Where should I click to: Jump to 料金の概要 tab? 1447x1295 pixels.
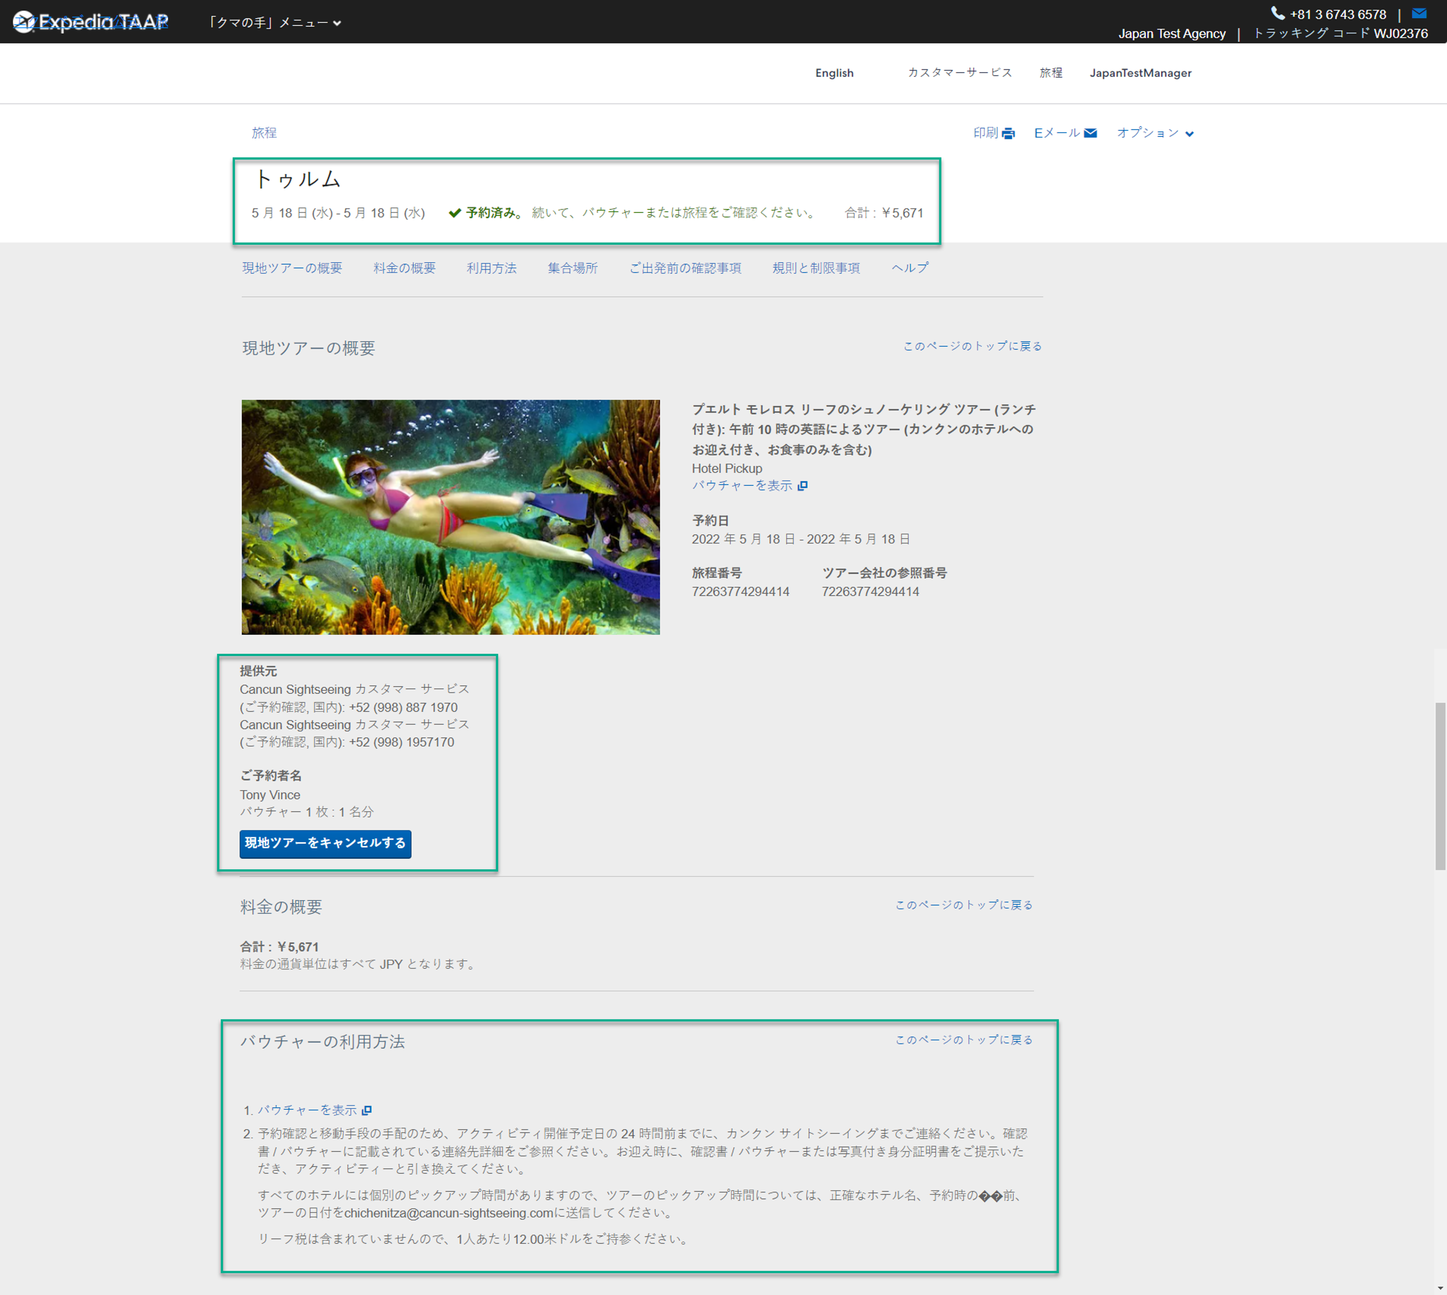click(404, 268)
